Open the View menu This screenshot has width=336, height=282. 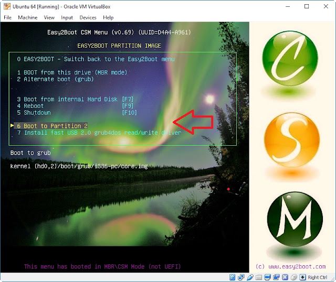click(x=49, y=17)
